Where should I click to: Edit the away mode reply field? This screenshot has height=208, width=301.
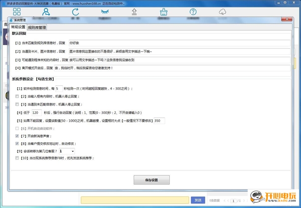(172, 68)
